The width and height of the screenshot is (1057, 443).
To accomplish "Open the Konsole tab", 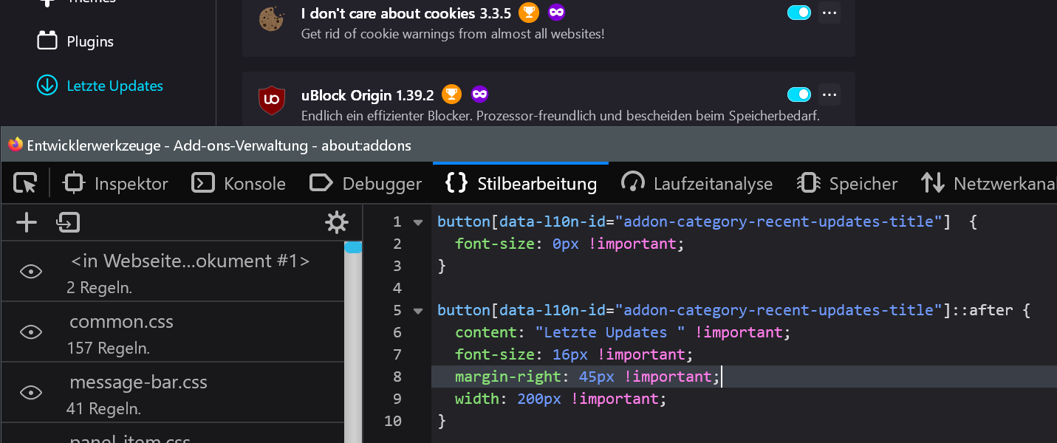I will (x=239, y=183).
